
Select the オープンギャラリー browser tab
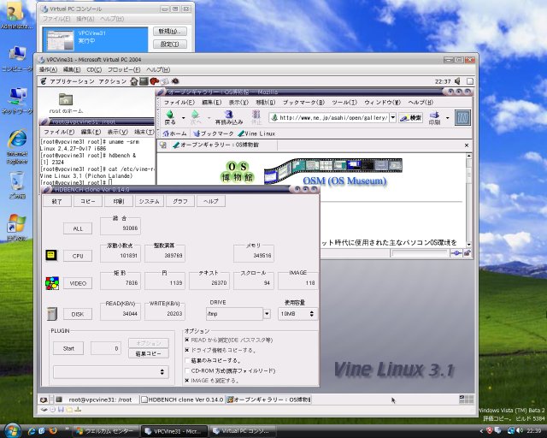click(220, 145)
